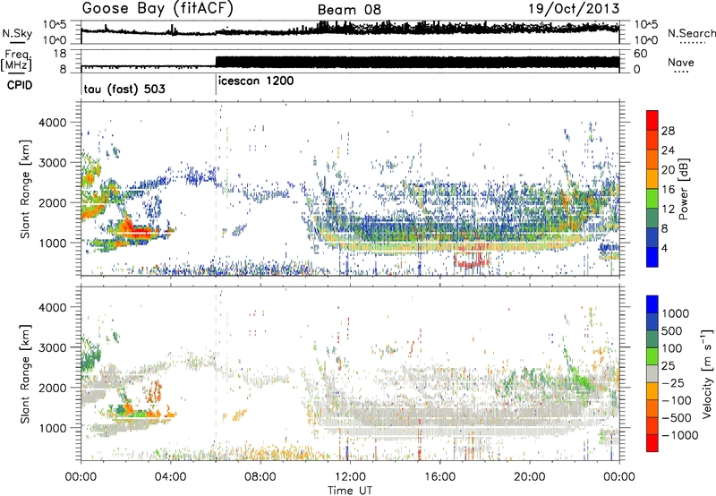Click the 'Slant Range [km]' label of power panel

[x=25, y=189]
